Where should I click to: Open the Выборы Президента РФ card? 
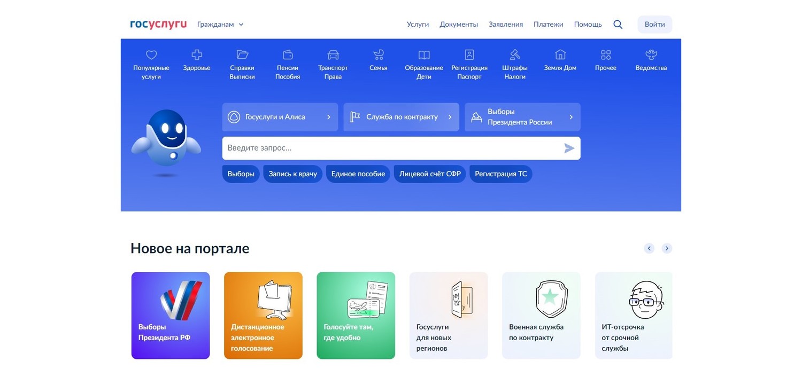click(x=171, y=316)
